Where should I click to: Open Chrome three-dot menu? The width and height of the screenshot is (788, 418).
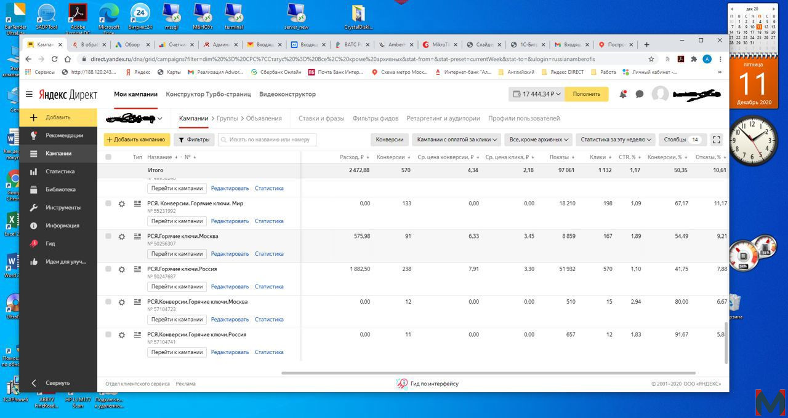(x=720, y=59)
